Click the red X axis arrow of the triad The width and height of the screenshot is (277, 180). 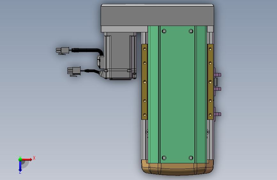pyautogui.click(x=27, y=160)
